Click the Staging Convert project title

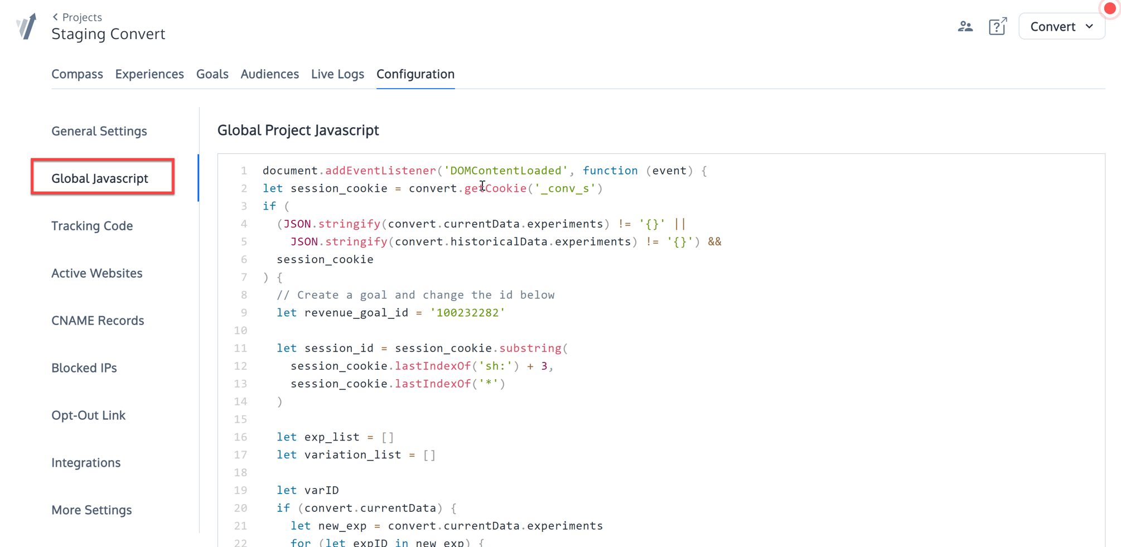(x=108, y=34)
